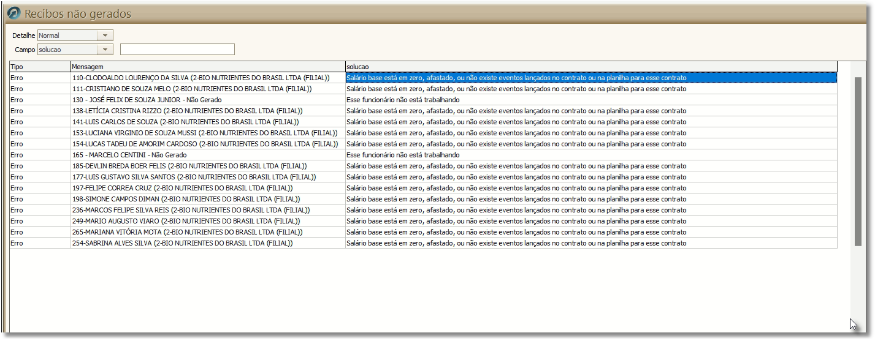Click the empty filter text field beside Campo
Viewport: 875px width, 341px height.
177,50
